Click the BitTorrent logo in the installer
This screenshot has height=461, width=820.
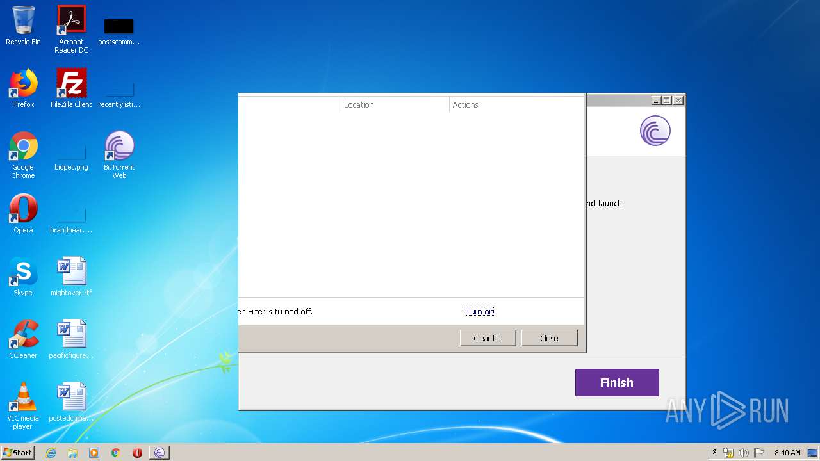(x=655, y=131)
